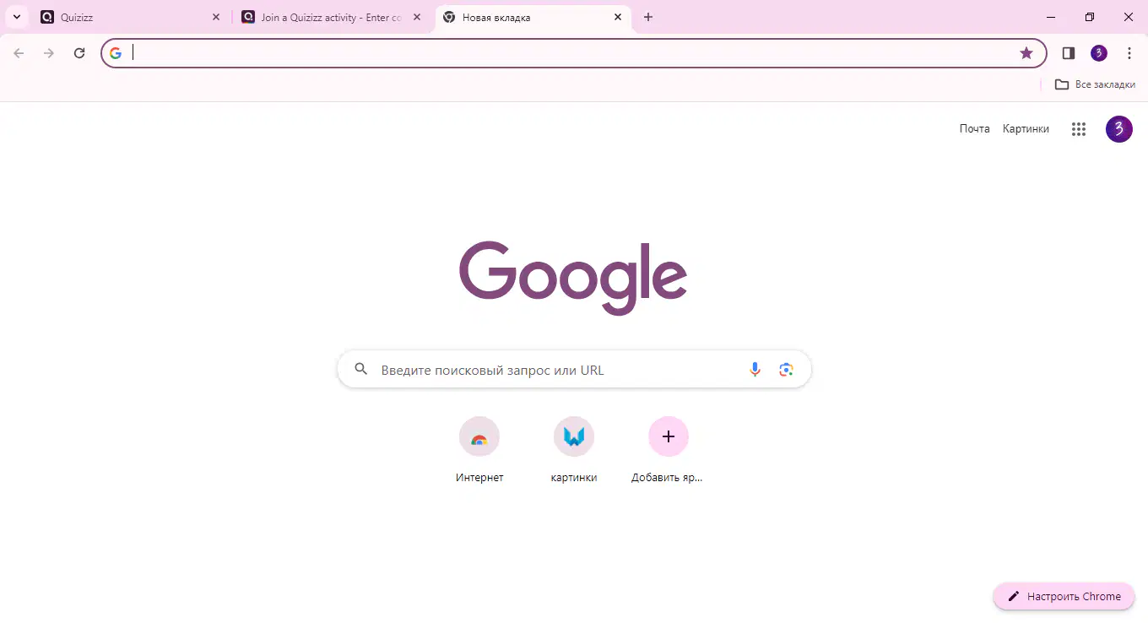Minimize the Chrome window
The image size is (1148, 623).
[1051, 17]
